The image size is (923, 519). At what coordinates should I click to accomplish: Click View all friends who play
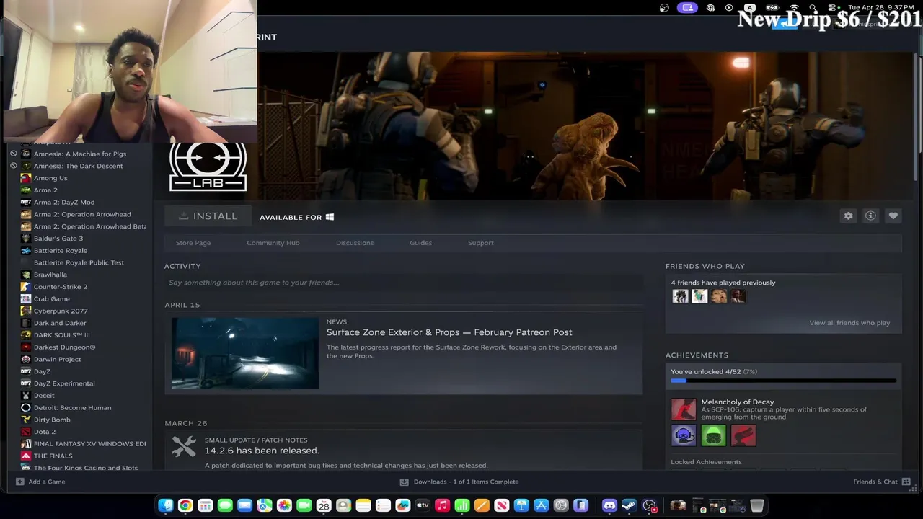coord(849,323)
